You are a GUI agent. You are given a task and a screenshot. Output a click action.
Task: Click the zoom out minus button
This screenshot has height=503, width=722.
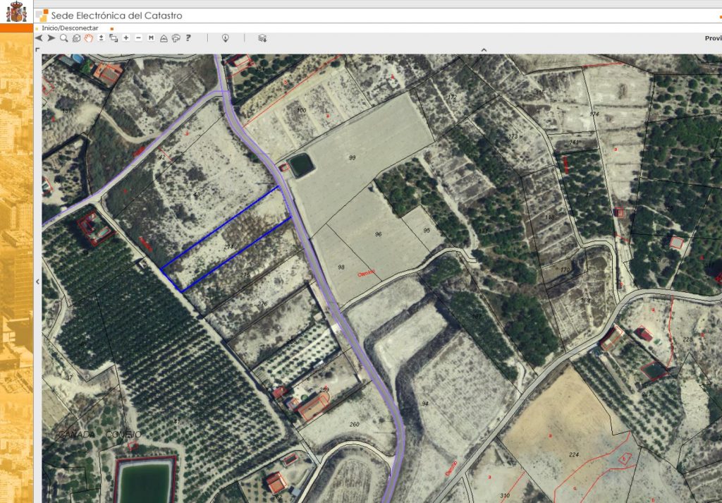coord(138,38)
